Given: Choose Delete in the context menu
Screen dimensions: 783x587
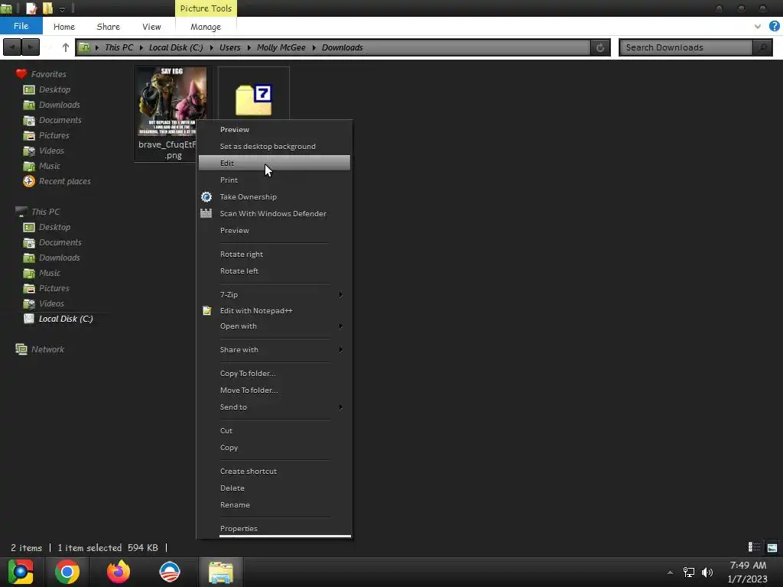Looking at the screenshot, I should (232, 488).
